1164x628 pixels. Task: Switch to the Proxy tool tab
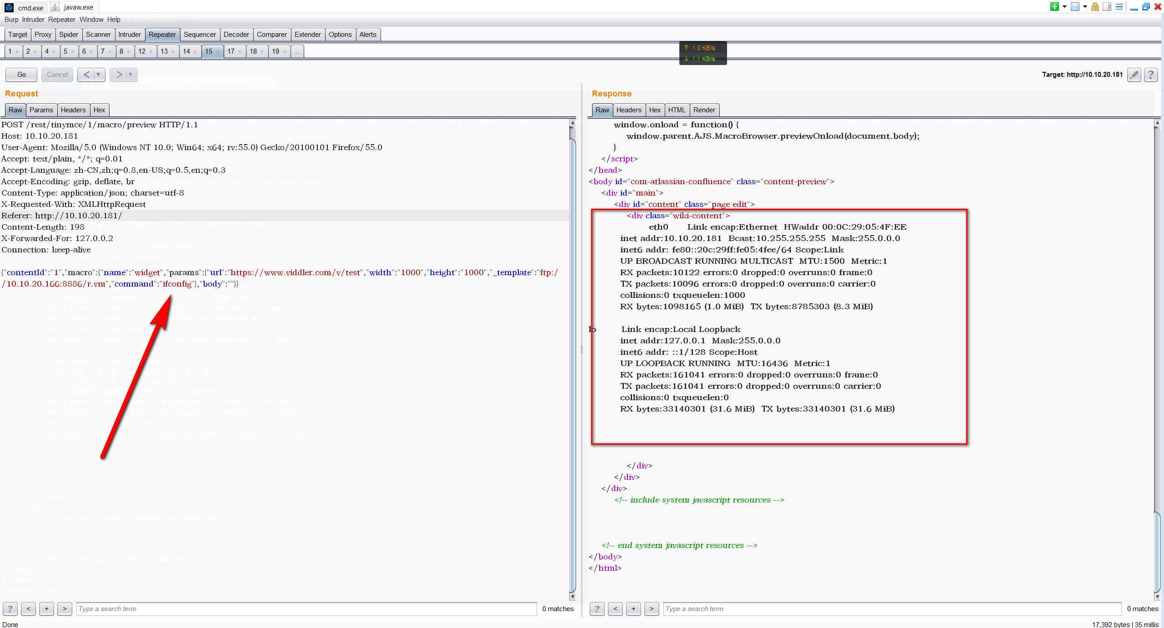(x=43, y=35)
